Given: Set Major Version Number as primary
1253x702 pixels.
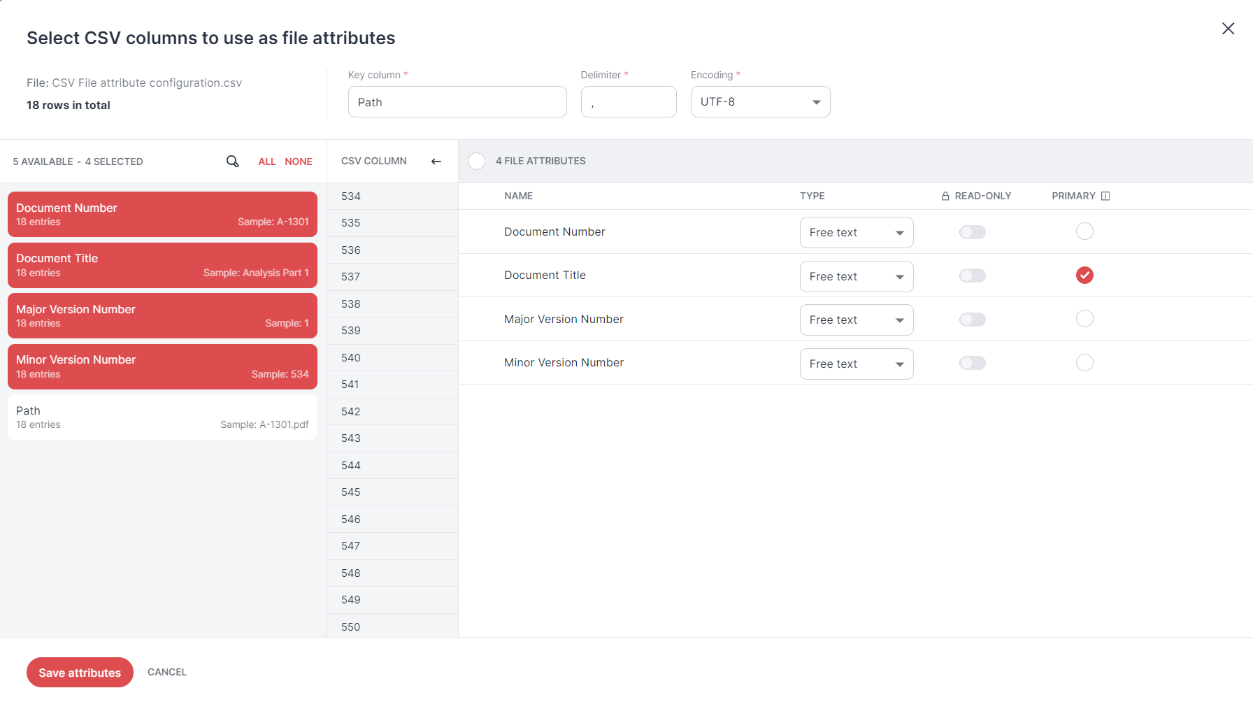Looking at the screenshot, I should click(x=1084, y=319).
